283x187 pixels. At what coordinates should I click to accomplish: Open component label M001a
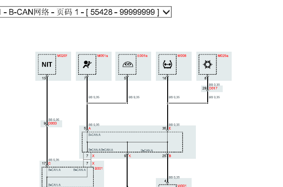tap(103, 56)
